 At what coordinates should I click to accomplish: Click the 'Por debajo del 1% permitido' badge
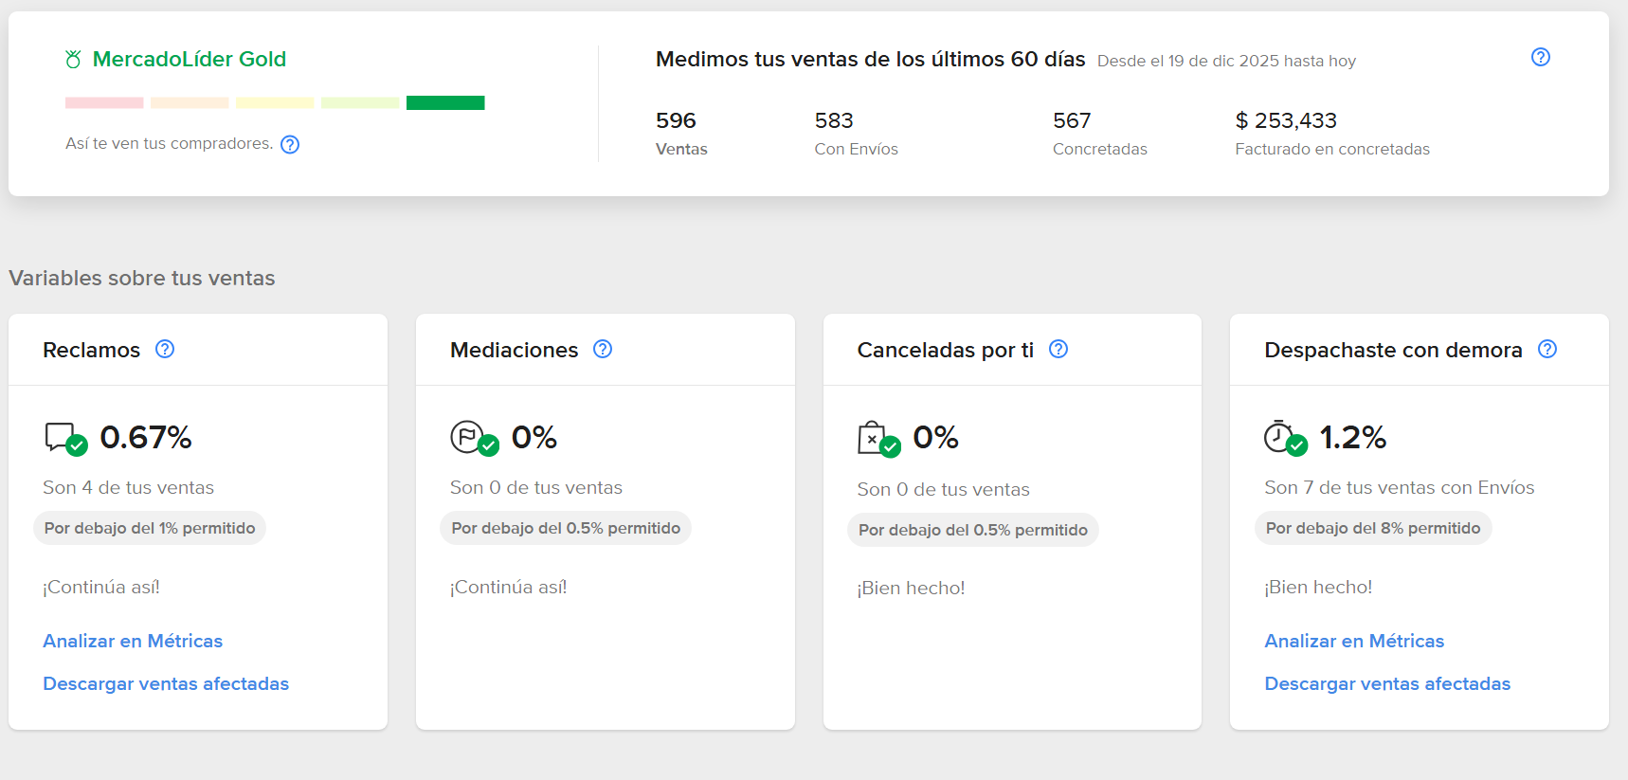149,528
